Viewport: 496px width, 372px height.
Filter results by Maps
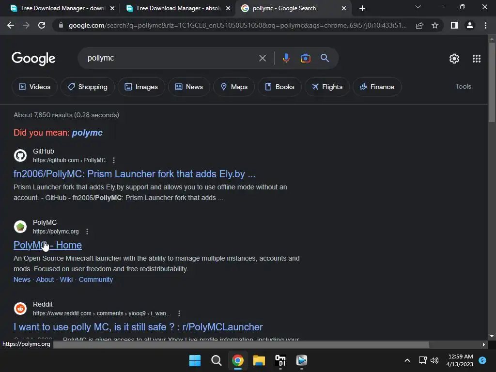tap(234, 87)
